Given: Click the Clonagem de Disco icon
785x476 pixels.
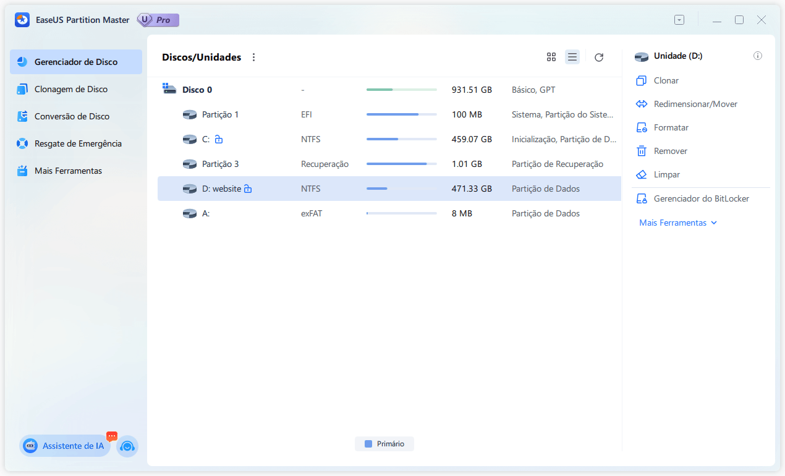Looking at the screenshot, I should click(x=22, y=89).
